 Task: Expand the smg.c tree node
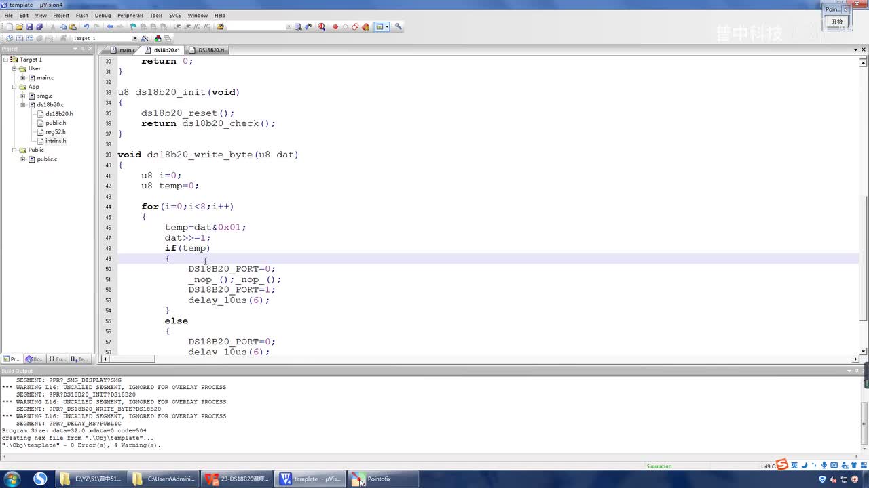23,96
